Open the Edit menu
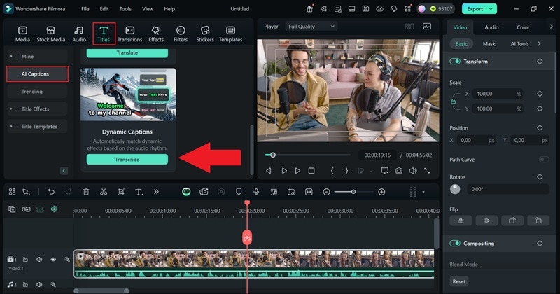 104,9
